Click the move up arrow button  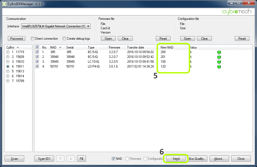[60, 159]
